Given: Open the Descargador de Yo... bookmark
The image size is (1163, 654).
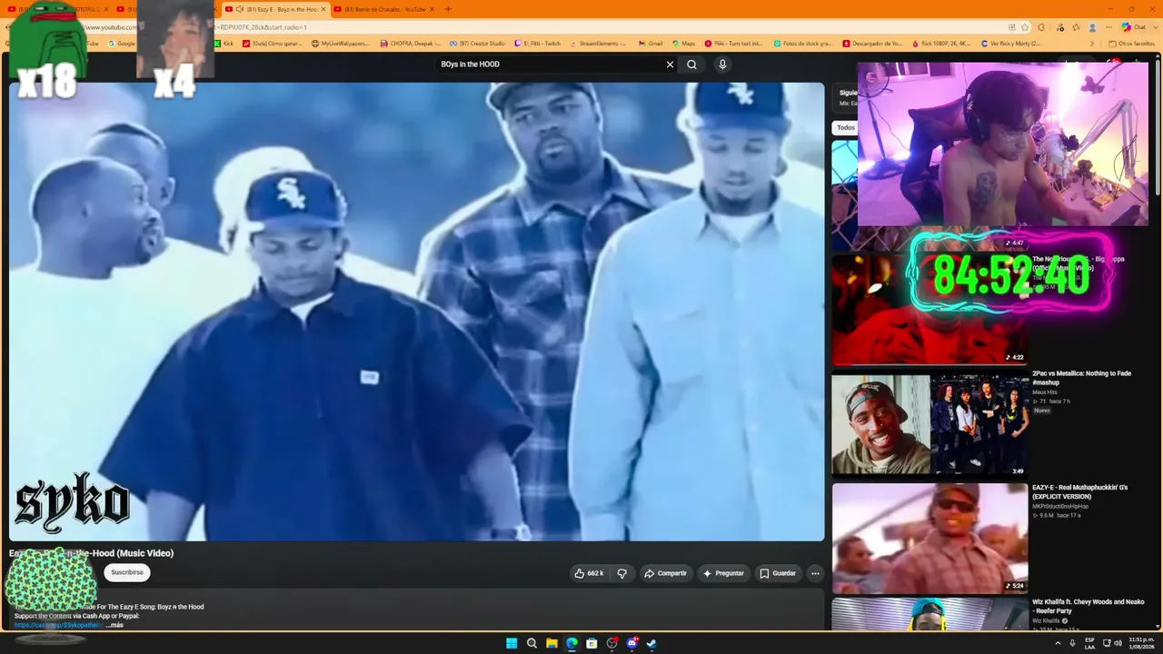Looking at the screenshot, I should (872, 43).
